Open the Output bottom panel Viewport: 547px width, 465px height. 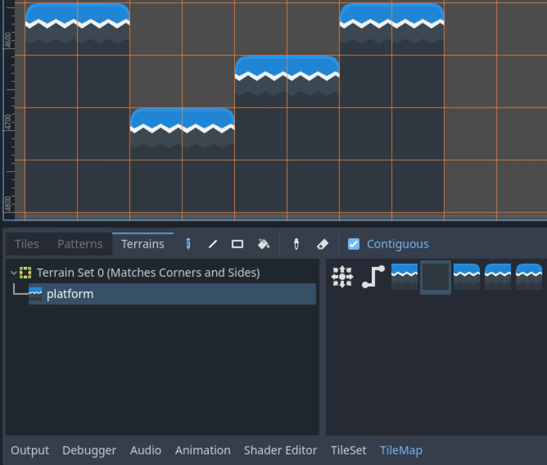click(x=30, y=450)
